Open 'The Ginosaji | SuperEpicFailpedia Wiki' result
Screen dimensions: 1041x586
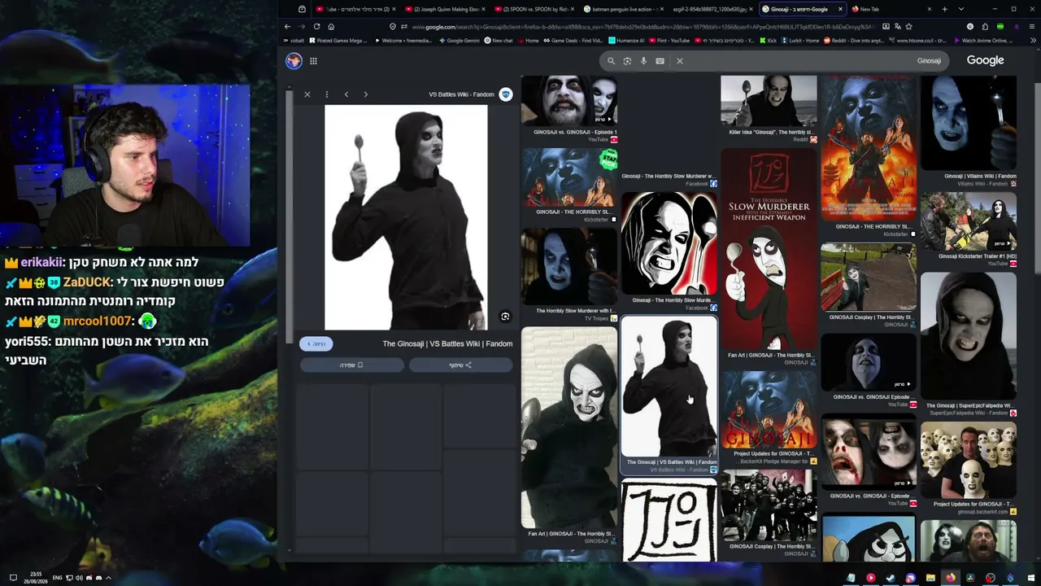point(968,345)
